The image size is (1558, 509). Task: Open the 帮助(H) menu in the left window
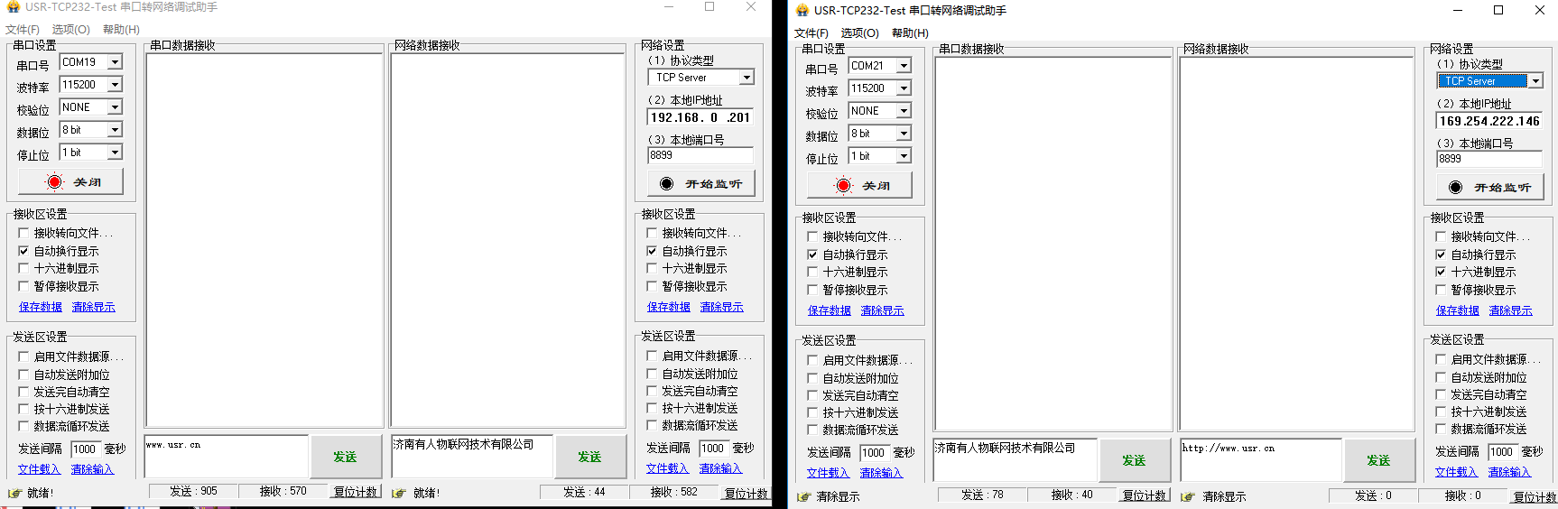coord(121,30)
